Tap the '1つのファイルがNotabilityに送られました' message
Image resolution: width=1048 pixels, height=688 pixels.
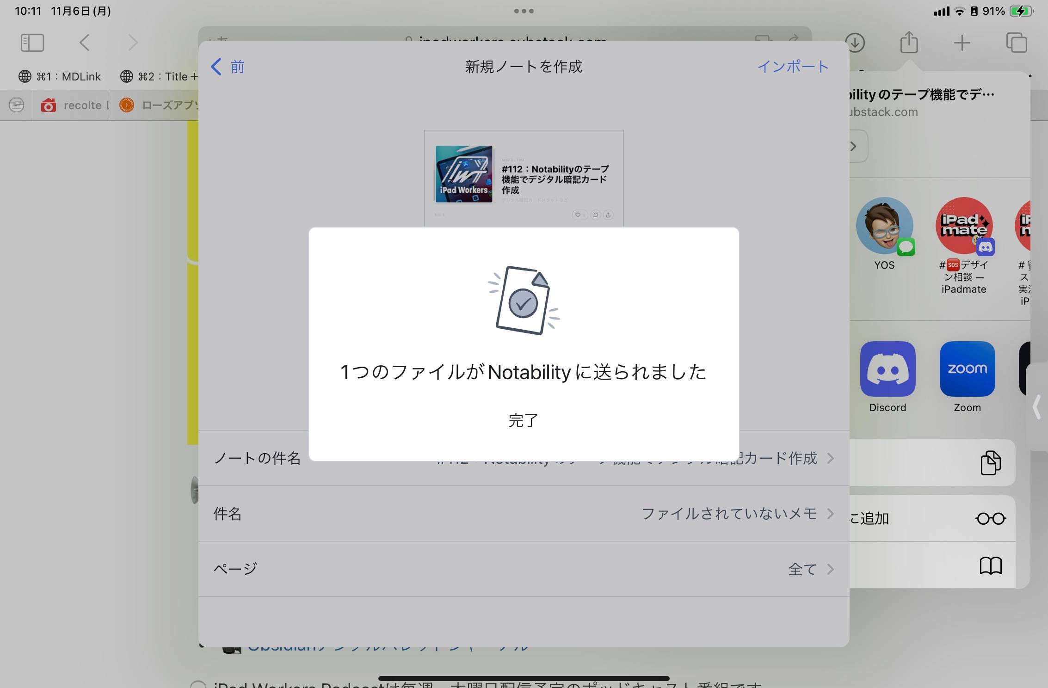[x=524, y=372]
